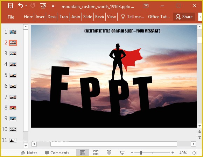Viewport: 203px width, 157px height.
Task: Switch to the Slide Show tab
Action: (x=87, y=17)
